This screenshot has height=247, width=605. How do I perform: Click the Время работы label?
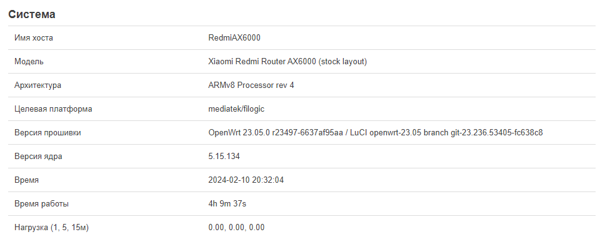(x=42, y=204)
